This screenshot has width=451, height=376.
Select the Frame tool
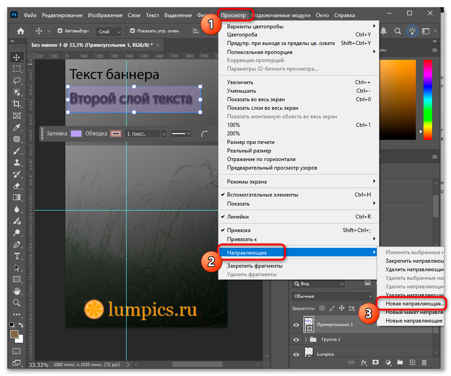pos(17,116)
